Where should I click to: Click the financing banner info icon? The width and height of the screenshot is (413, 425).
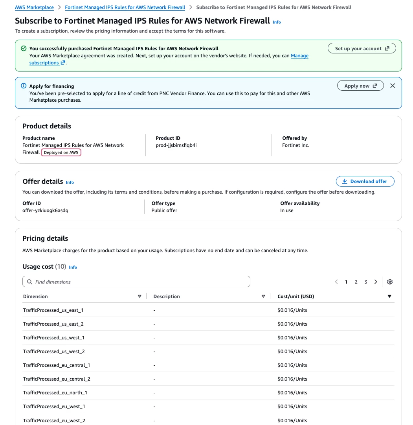(x=24, y=86)
